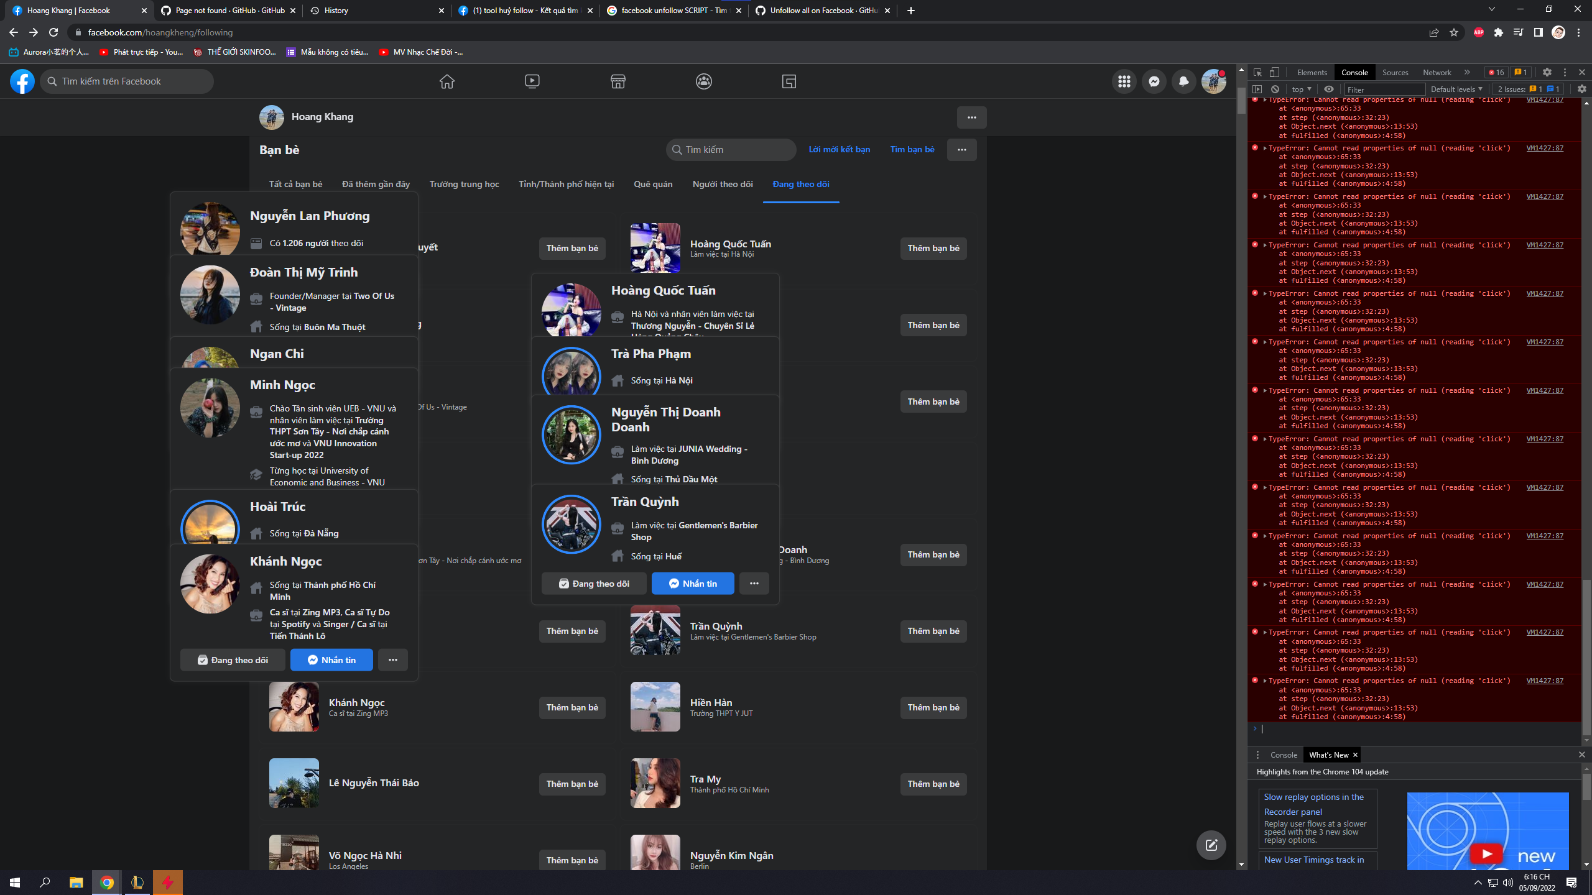Toggle the Chrome side panel
The width and height of the screenshot is (1592, 895).
click(x=1539, y=32)
